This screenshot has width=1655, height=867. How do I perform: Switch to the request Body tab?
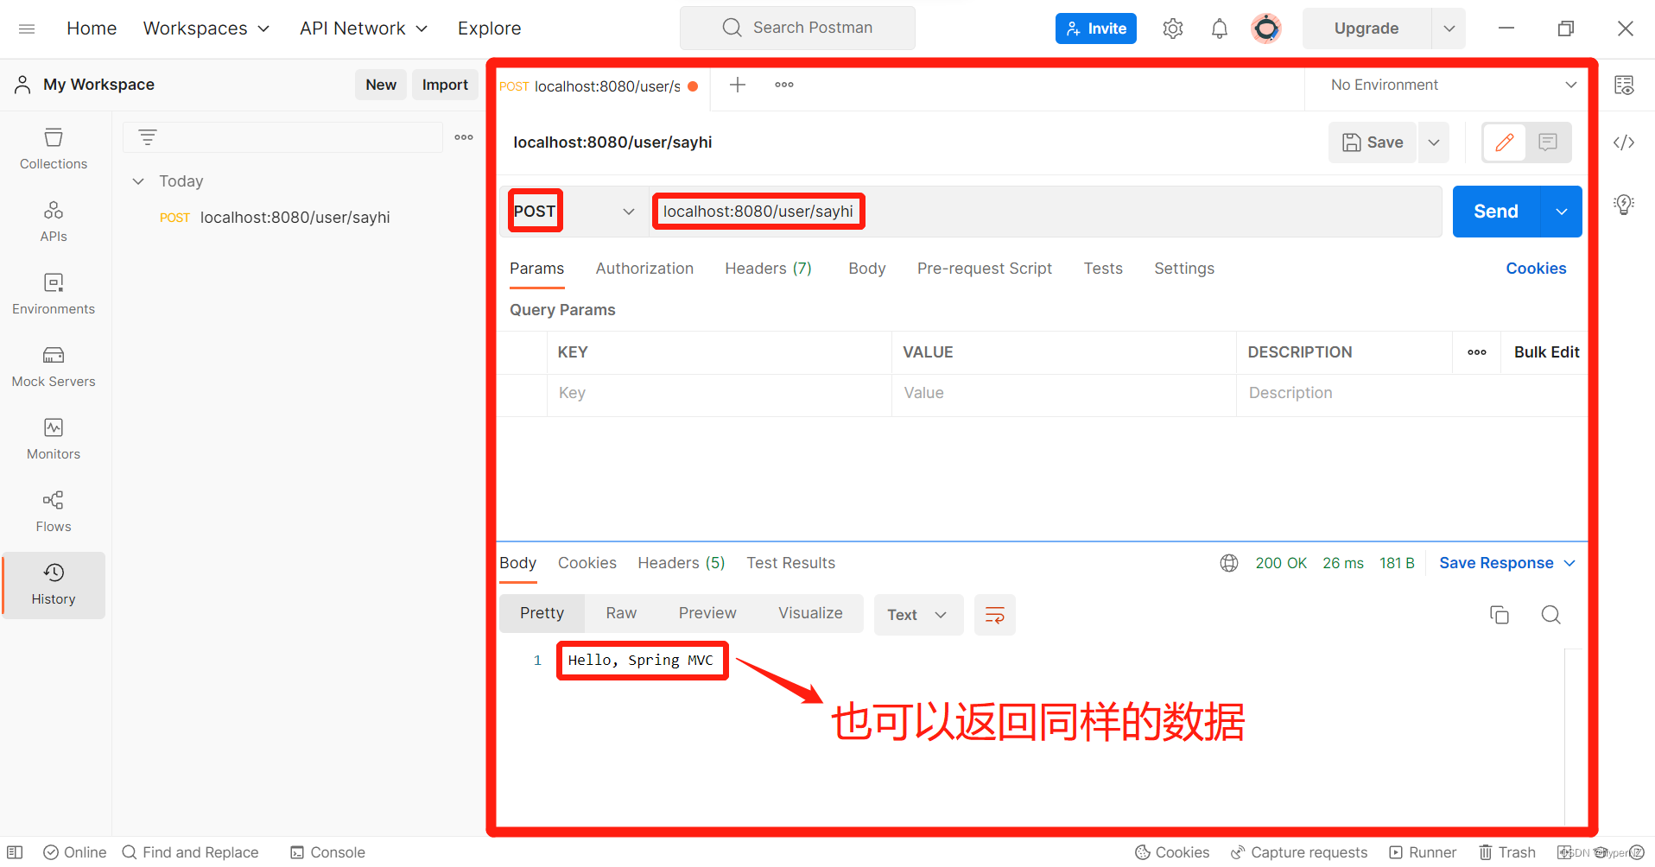pos(867,269)
